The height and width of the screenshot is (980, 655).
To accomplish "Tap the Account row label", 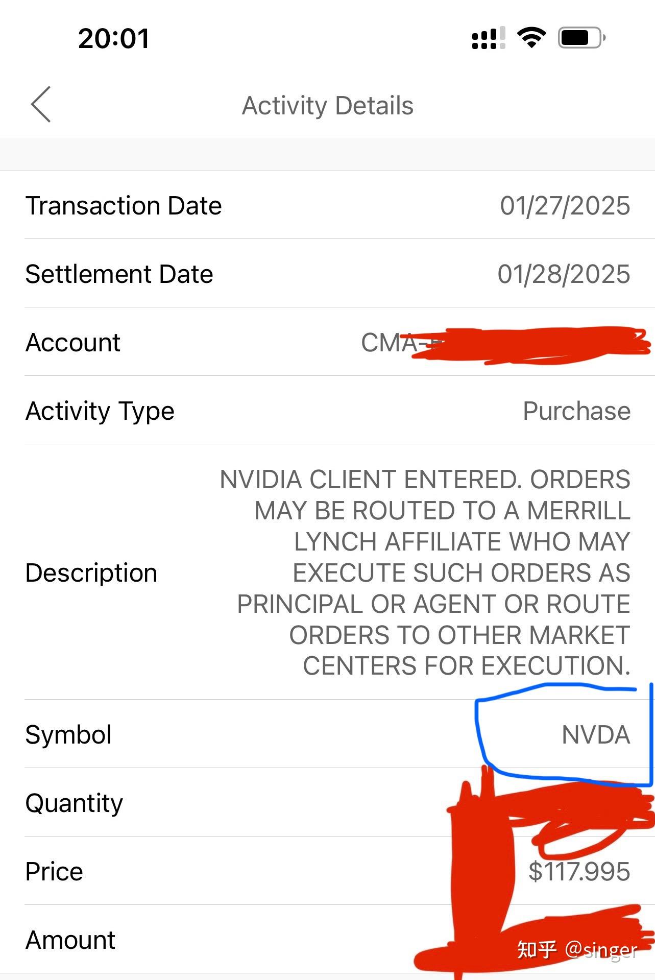I will [x=73, y=343].
